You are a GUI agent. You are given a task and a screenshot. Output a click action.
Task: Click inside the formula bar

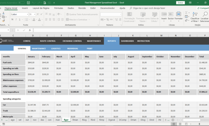pyautogui.click(x=121, y=30)
